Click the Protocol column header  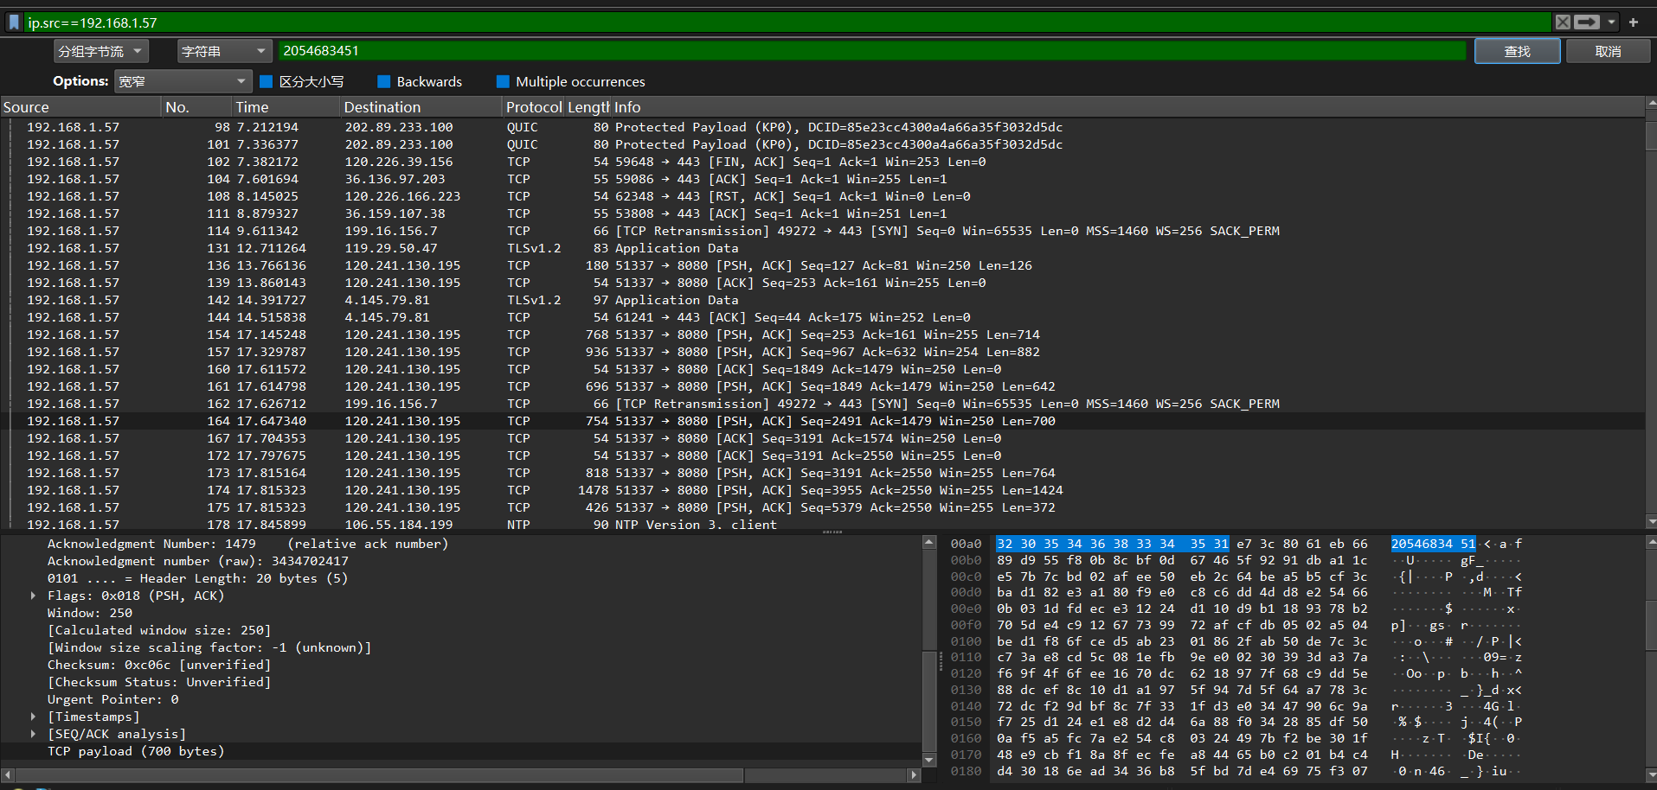click(x=533, y=107)
